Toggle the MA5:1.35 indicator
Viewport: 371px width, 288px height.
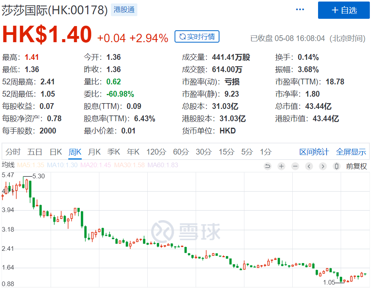[x=31, y=165]
